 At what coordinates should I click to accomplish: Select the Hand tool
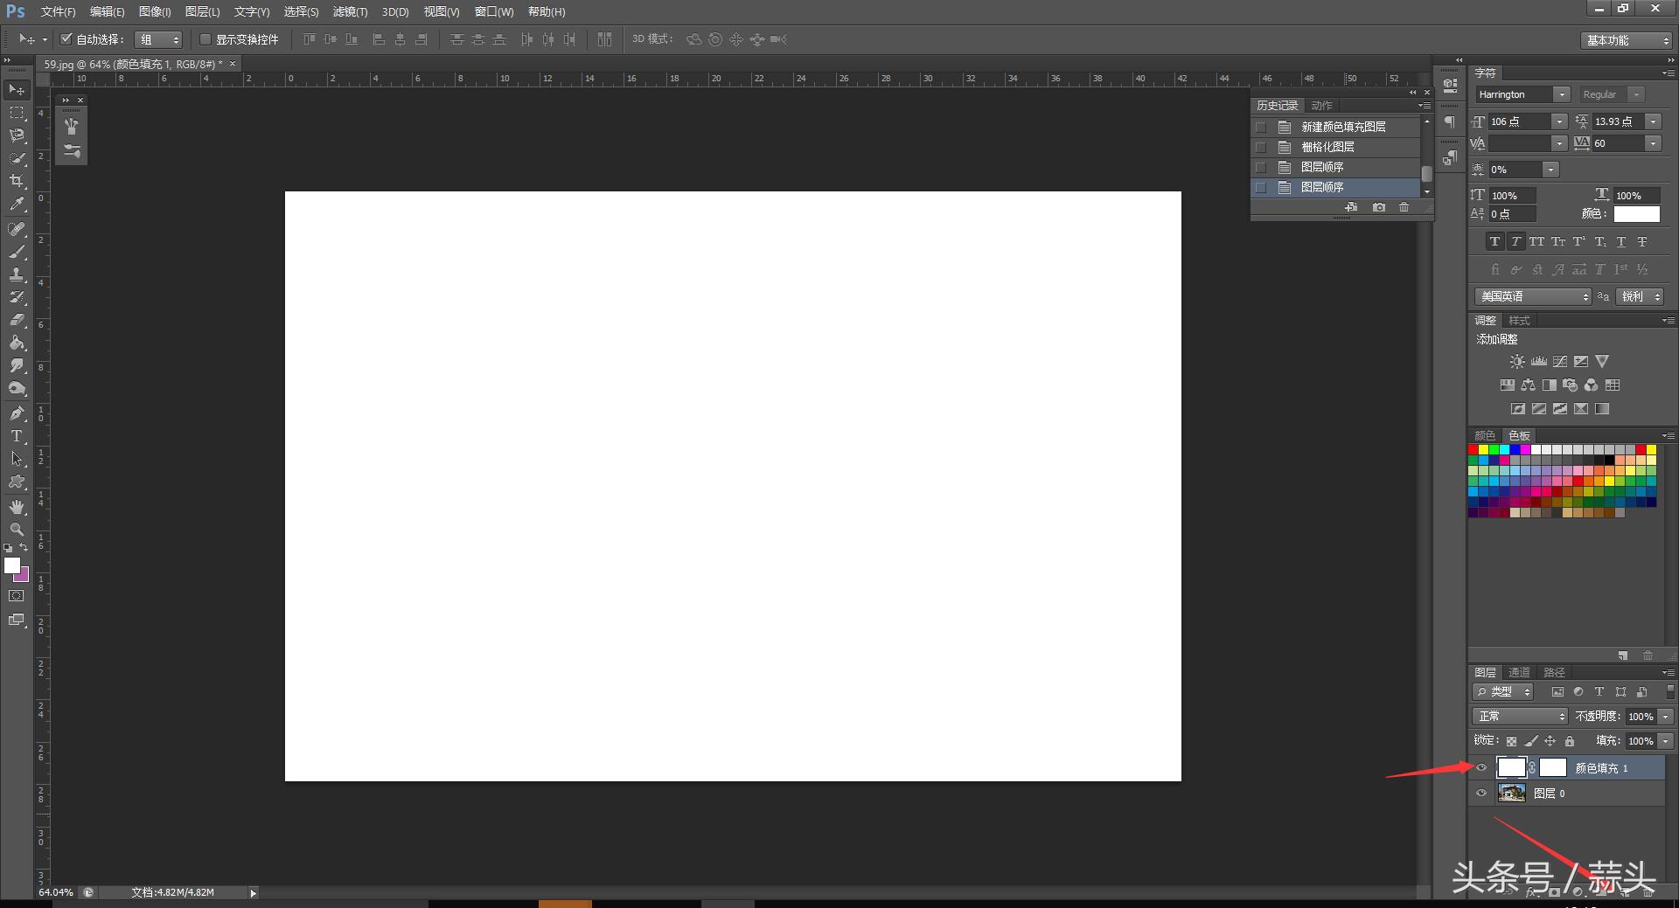point(17,506)
